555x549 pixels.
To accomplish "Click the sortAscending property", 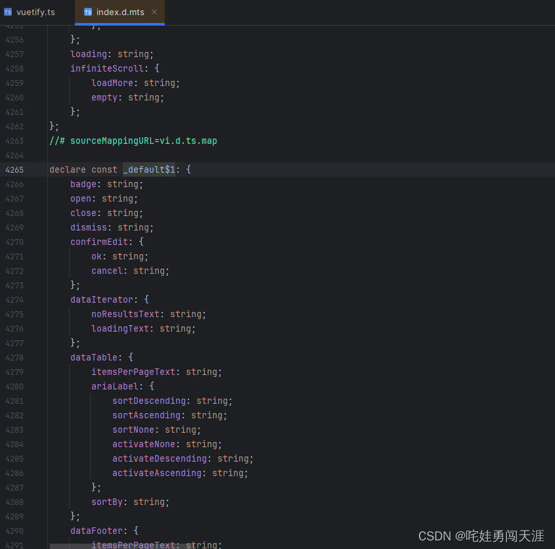I will pos(146,415).
